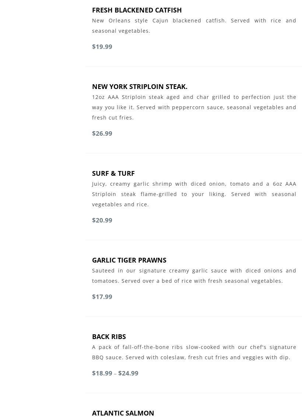Click the $18.99 lower Back Ribs price
The height and width of the screenshot is (417, 302).
click(102, 373)
